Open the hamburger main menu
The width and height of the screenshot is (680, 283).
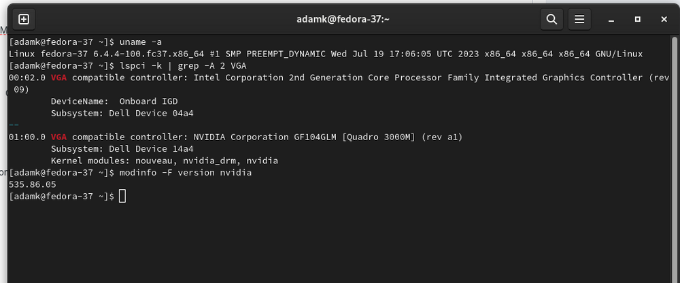point(579,19)
